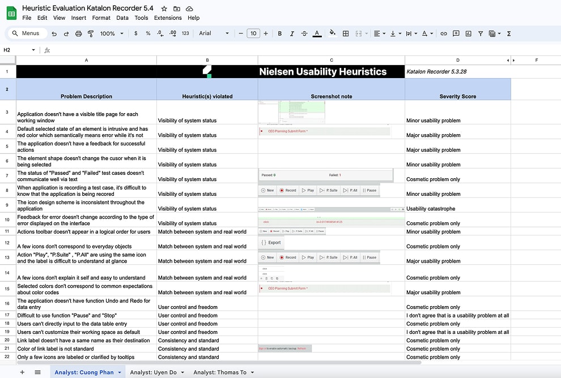Screen dimensions: 561x378
Task: Toggle Strikethrough formatting
Action: coord(304,33)
